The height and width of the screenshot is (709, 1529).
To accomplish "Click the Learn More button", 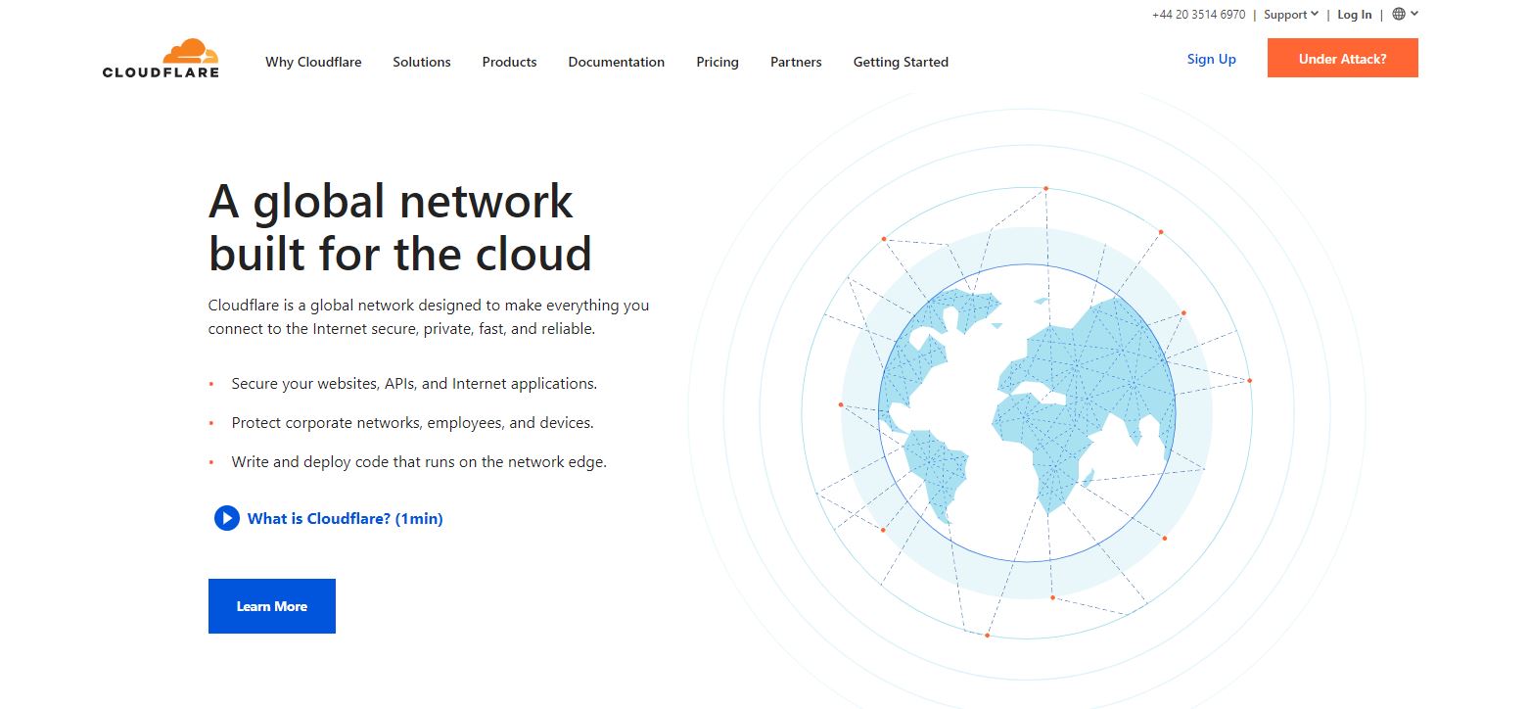I will pos(272,606).
